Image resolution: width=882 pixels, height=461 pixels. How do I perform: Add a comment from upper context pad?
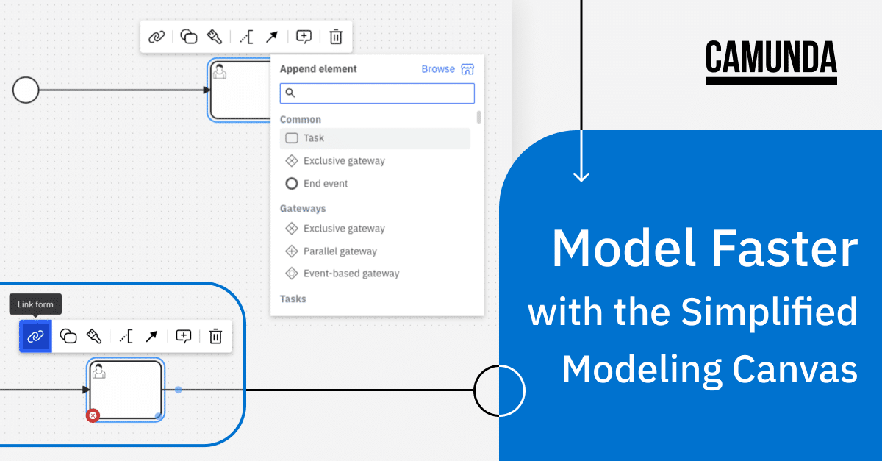click(x=304, y=37)
